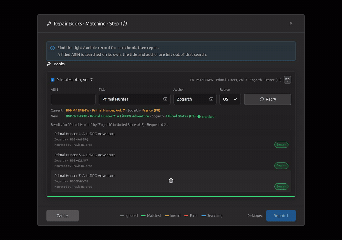Click "France (FR)" in the Current line

point(151,111)
